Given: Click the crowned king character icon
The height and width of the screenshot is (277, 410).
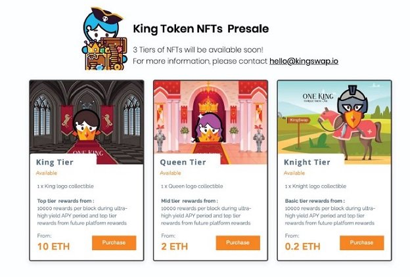Looking at the screenshot, I should (x=87, y=125).
